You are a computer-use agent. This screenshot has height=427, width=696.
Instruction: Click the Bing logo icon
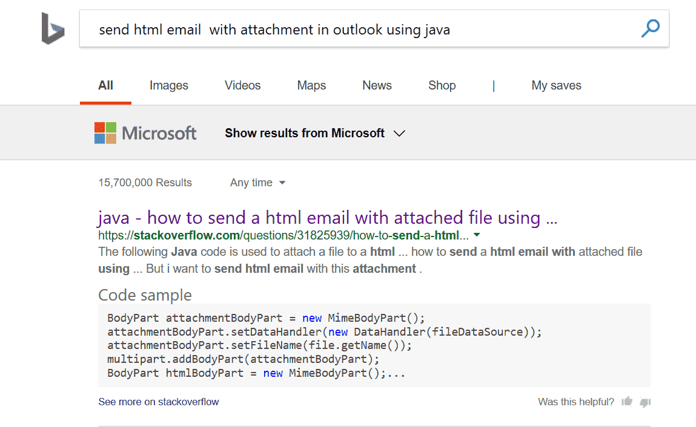tap(53, 28)
